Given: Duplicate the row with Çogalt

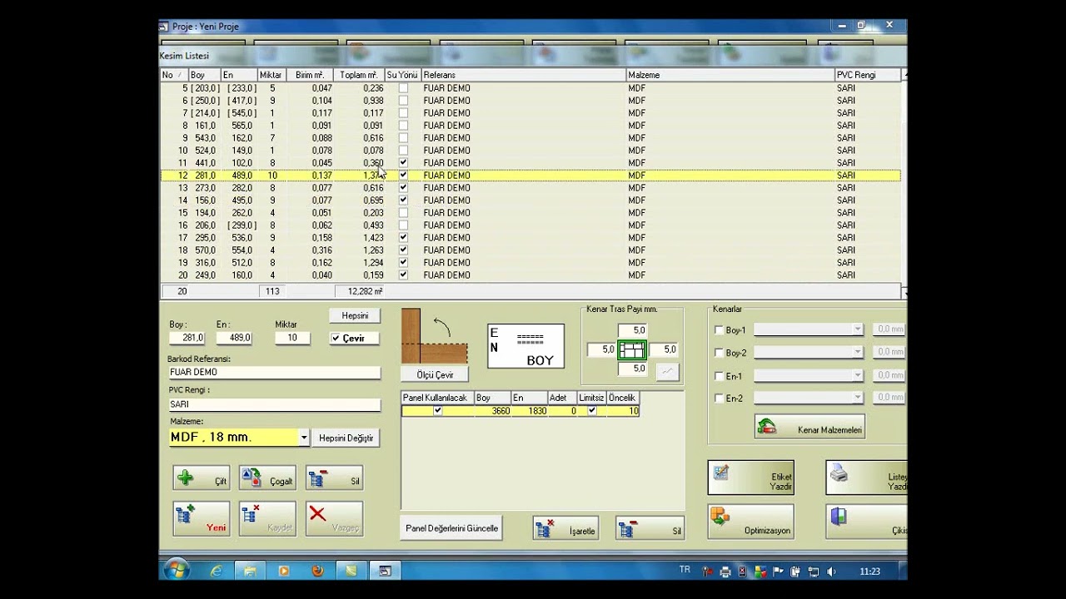Looking at the screenshot, I should (x=267, y=478).
